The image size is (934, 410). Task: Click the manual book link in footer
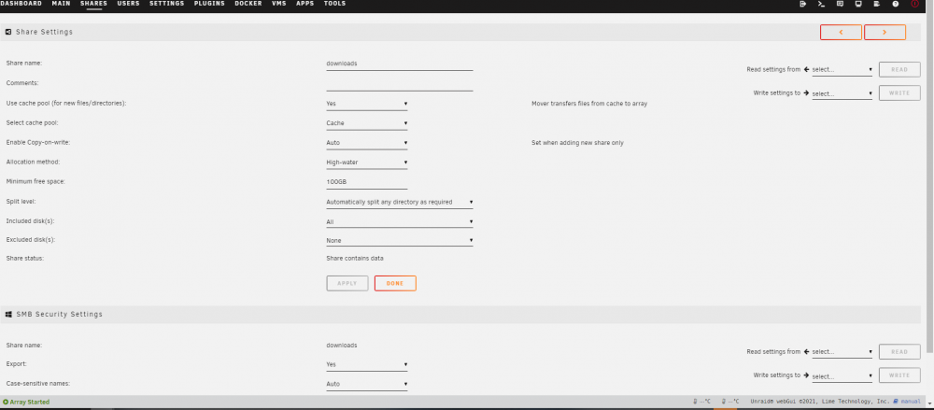(907, 402)
